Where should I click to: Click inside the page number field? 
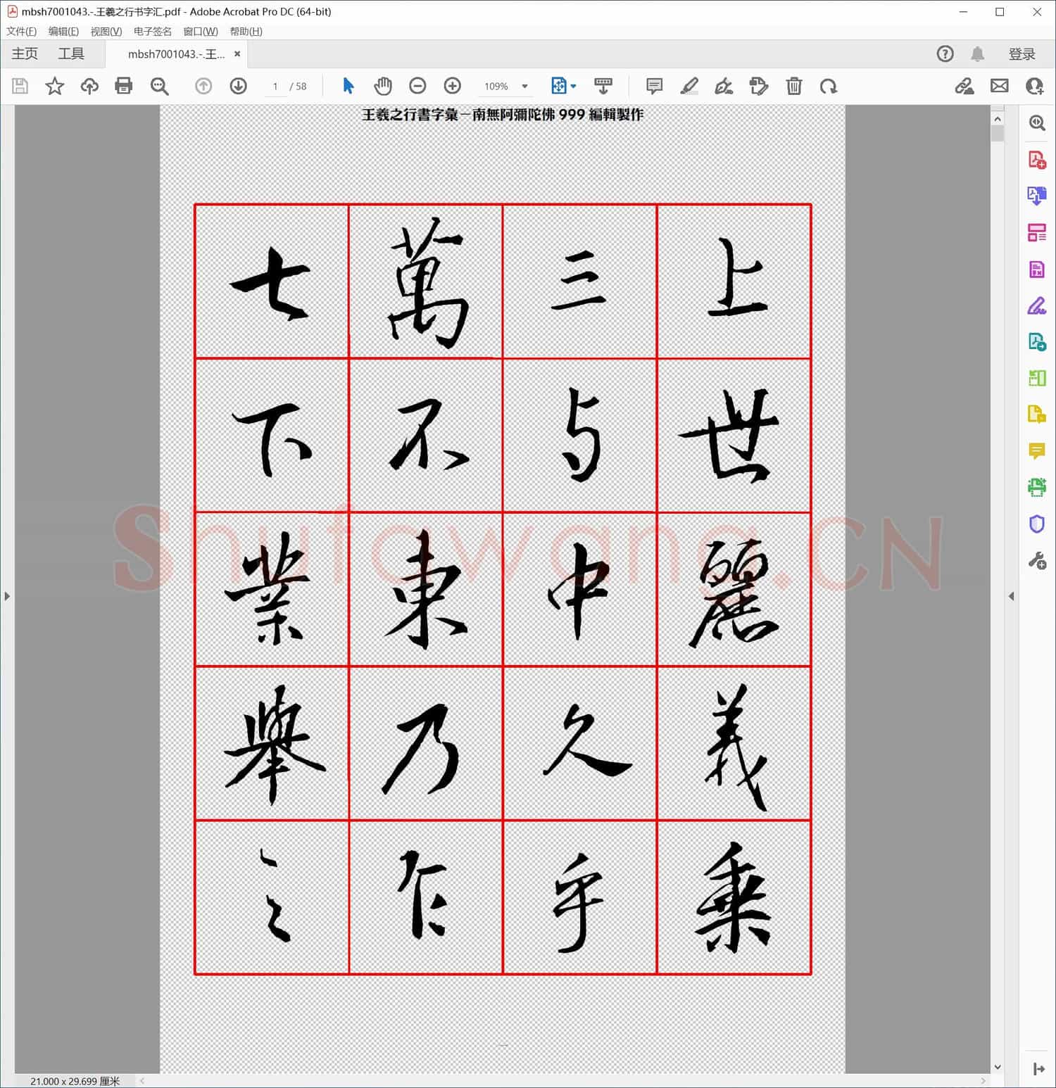coord(275,86)
